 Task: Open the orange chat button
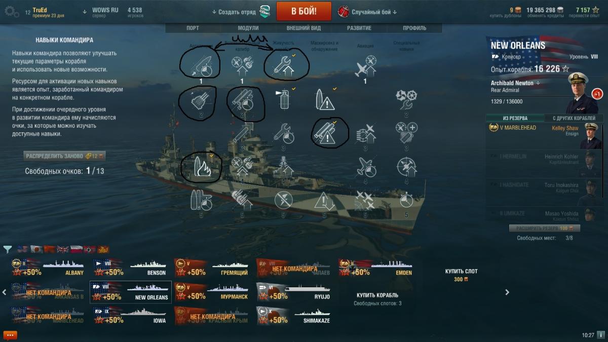pos(10,335)
